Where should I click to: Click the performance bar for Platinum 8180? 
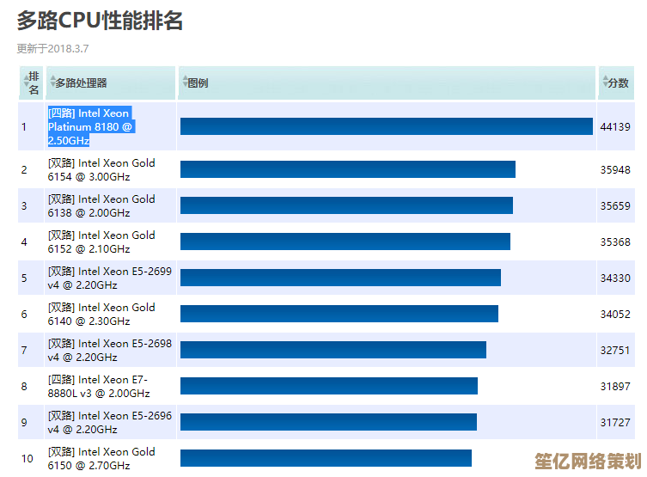tap(387, 126)
